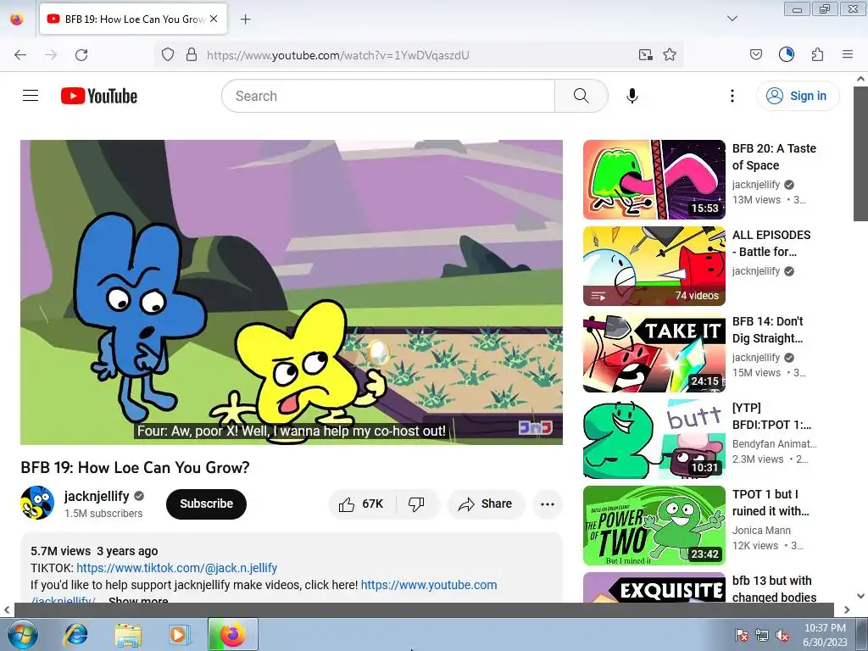The width and height of the screenshot is (868, 651).
Task: Open Firefox account circle icon
Action: (786, 54)
